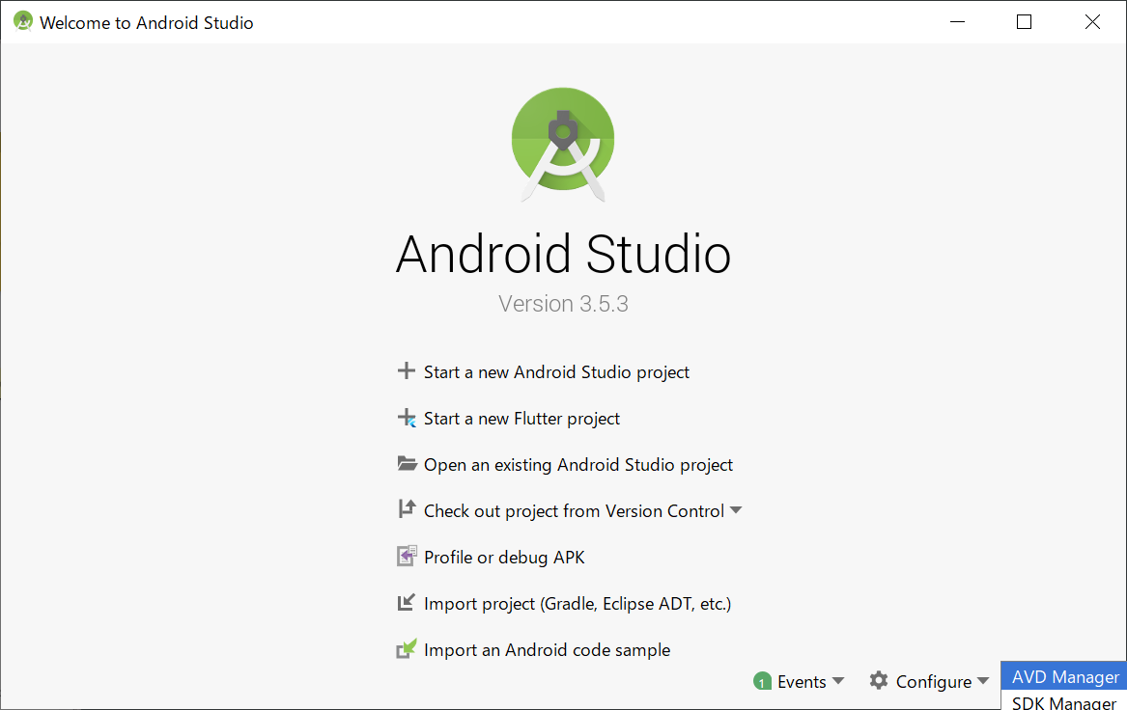Start a new Android Studio project
This screenshot has width=1127, height=710.
pos(556,371)
